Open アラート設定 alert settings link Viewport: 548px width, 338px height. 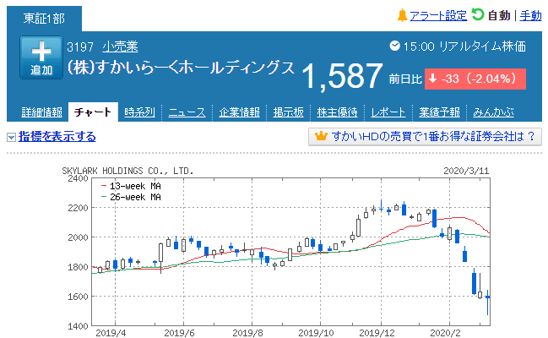click(438, 15)
